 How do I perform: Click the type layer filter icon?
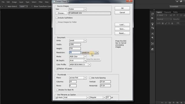pyautogui.click(x=177, y=15)
